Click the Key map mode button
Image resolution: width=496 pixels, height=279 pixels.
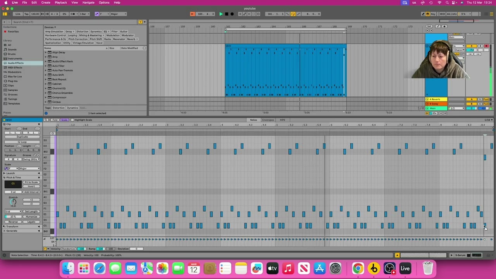point(433,14)
